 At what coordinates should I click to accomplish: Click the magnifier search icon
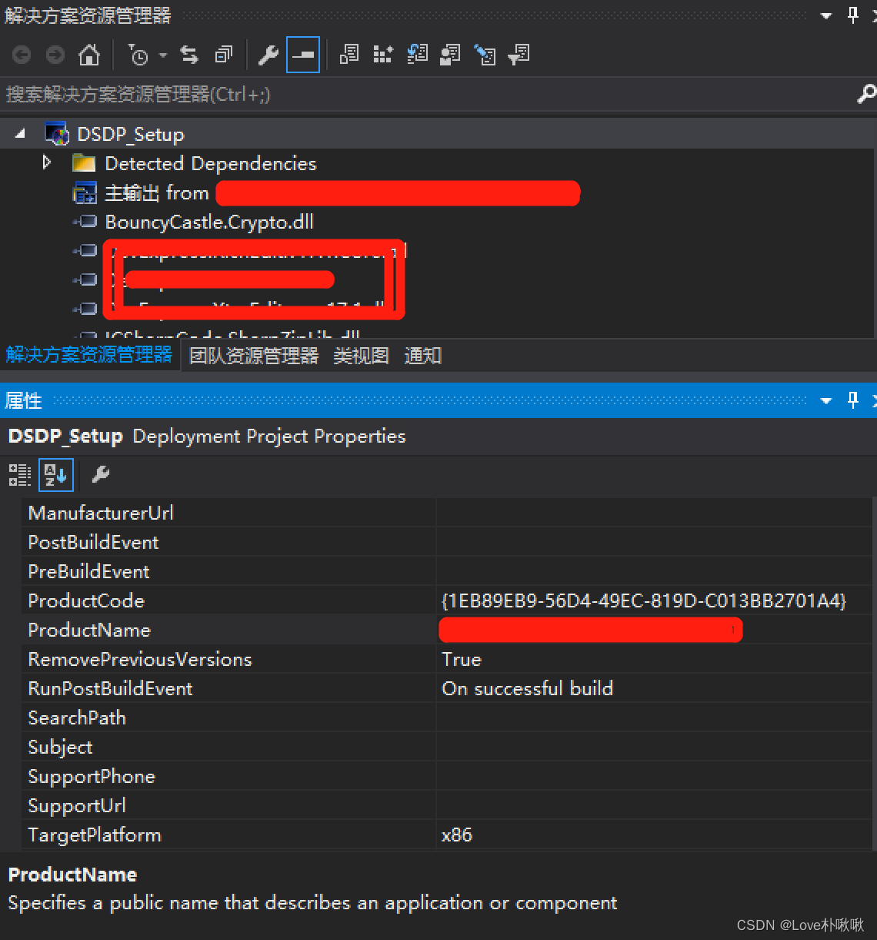coord(866,94)
